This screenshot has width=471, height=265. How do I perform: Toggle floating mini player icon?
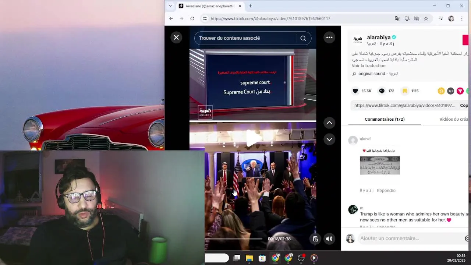click(x=315, y=239)
